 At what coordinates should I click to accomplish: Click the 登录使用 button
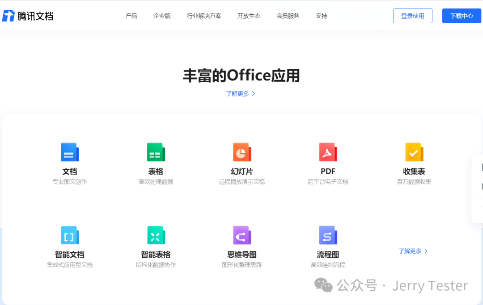[x=413, y=16]
